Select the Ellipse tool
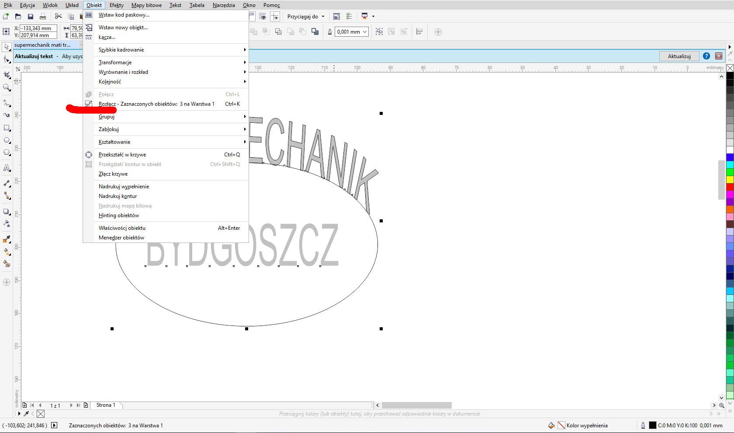This screenshot has height=433, width=734. tap(7, 140)
